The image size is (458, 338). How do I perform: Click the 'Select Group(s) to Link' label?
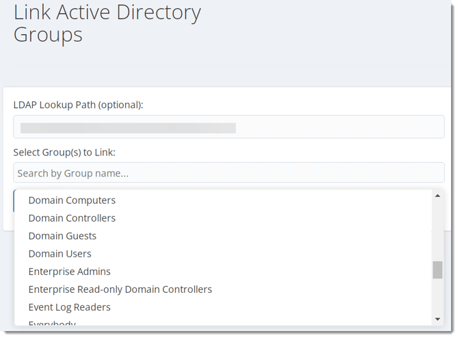click(x=64, y=152)
